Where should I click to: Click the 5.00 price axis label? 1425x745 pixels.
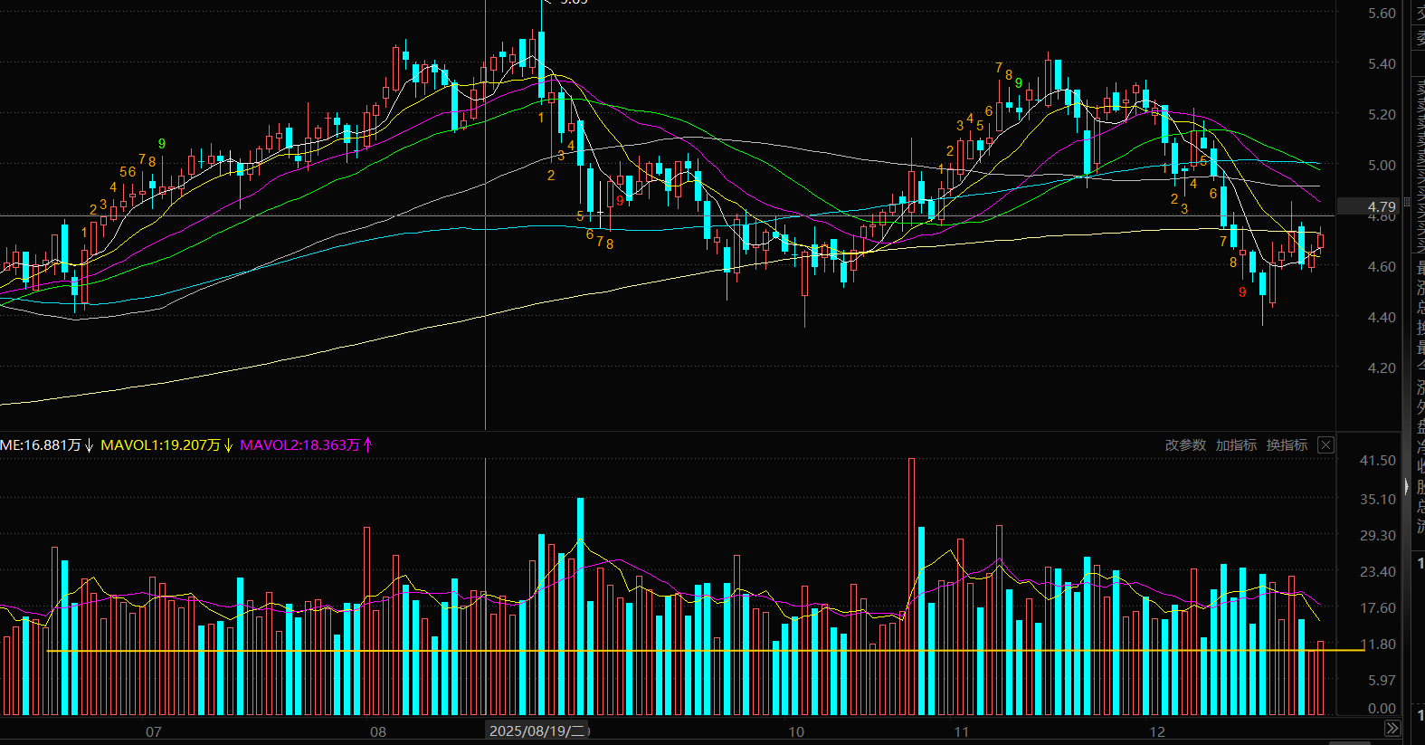point(1382,166)
